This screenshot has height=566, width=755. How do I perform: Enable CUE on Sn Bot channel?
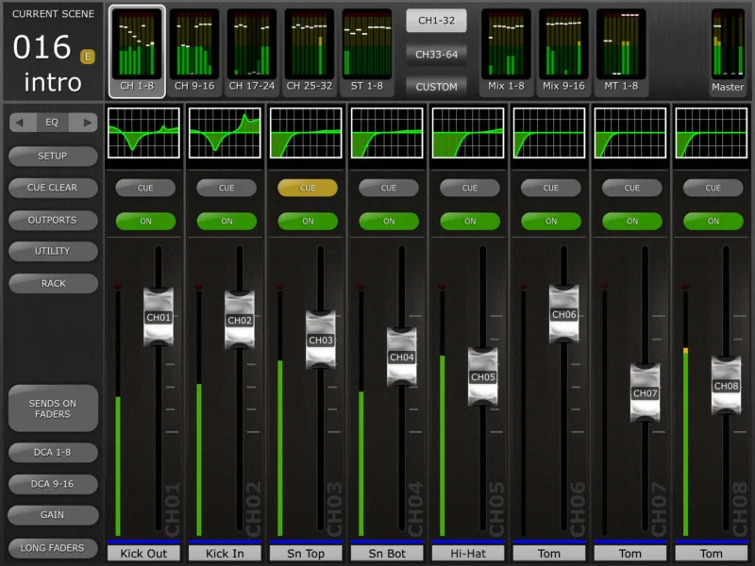coord(389,188)
